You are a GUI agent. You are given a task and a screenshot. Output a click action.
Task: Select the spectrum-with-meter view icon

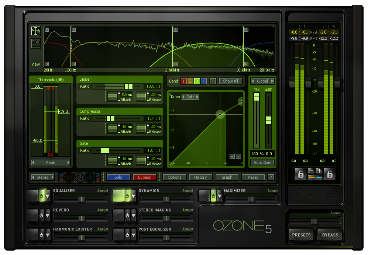click(x=36, y=31)
